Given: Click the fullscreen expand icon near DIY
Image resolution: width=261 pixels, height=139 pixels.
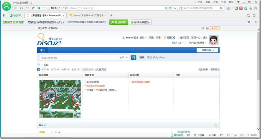Looking at the screenshot, I should coord(203,28).
